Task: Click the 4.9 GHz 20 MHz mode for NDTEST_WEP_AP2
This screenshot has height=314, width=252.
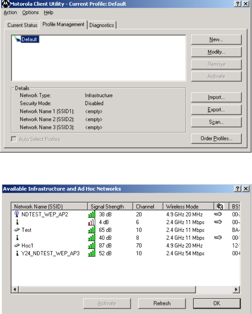Action: pyautogui.click(x=184, y=214)
